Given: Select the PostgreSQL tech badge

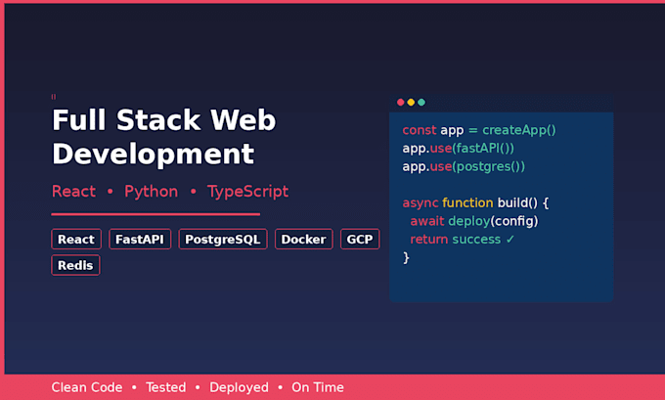Looking at the screenshot, I should pos(223,240).
